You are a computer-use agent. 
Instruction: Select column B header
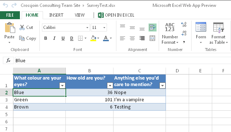pyautogui.click(x=90, y=71)
